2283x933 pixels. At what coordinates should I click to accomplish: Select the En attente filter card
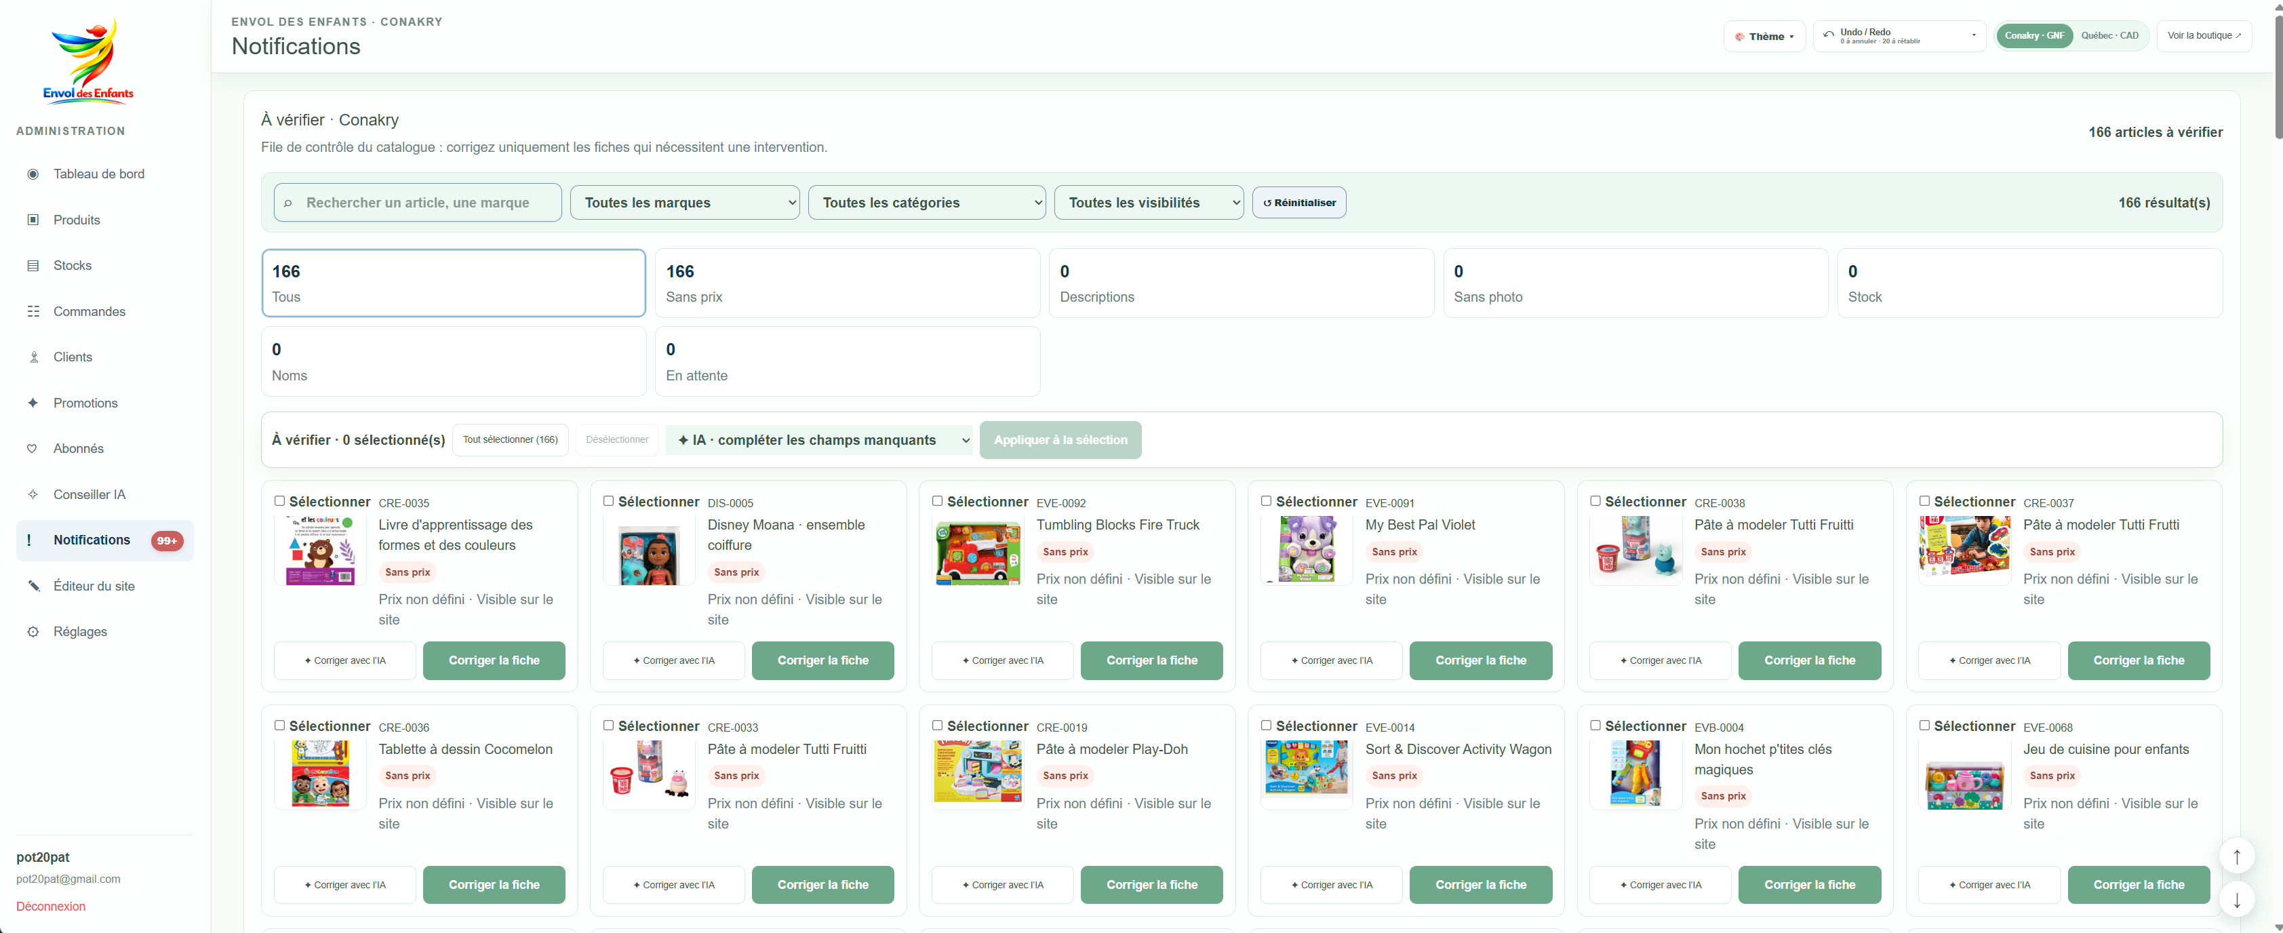(x=848, y=361)
